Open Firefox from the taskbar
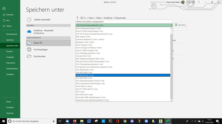This screenshot has height=124, width=222. [x=75, y=121]
